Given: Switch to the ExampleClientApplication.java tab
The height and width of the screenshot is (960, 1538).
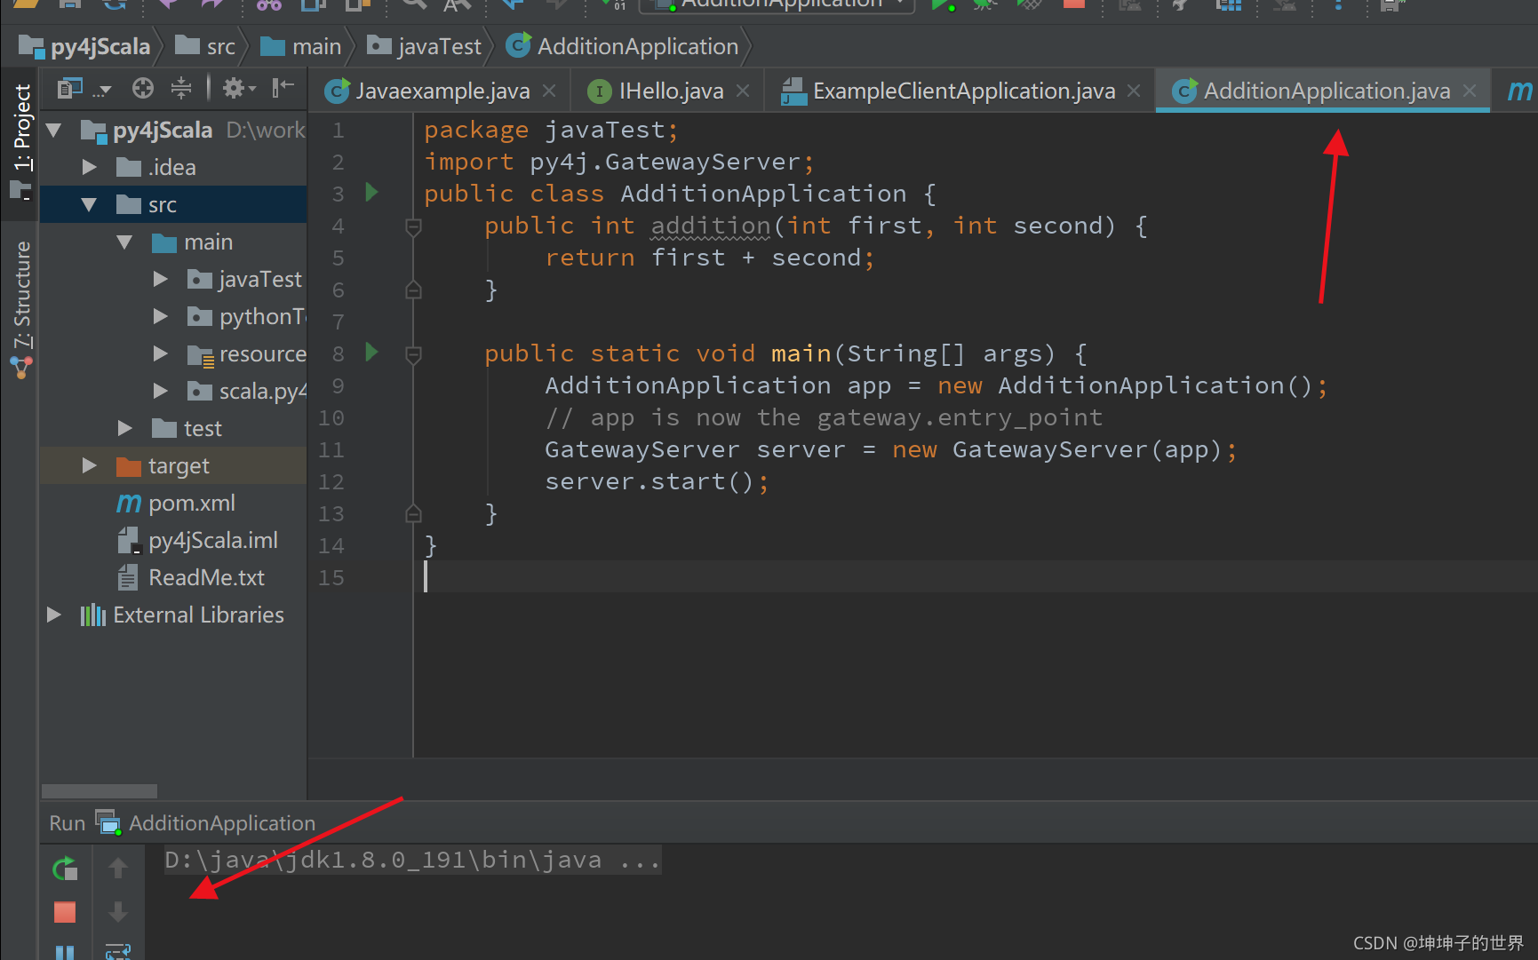Looking at the screenshot, I should coord(962,90).
